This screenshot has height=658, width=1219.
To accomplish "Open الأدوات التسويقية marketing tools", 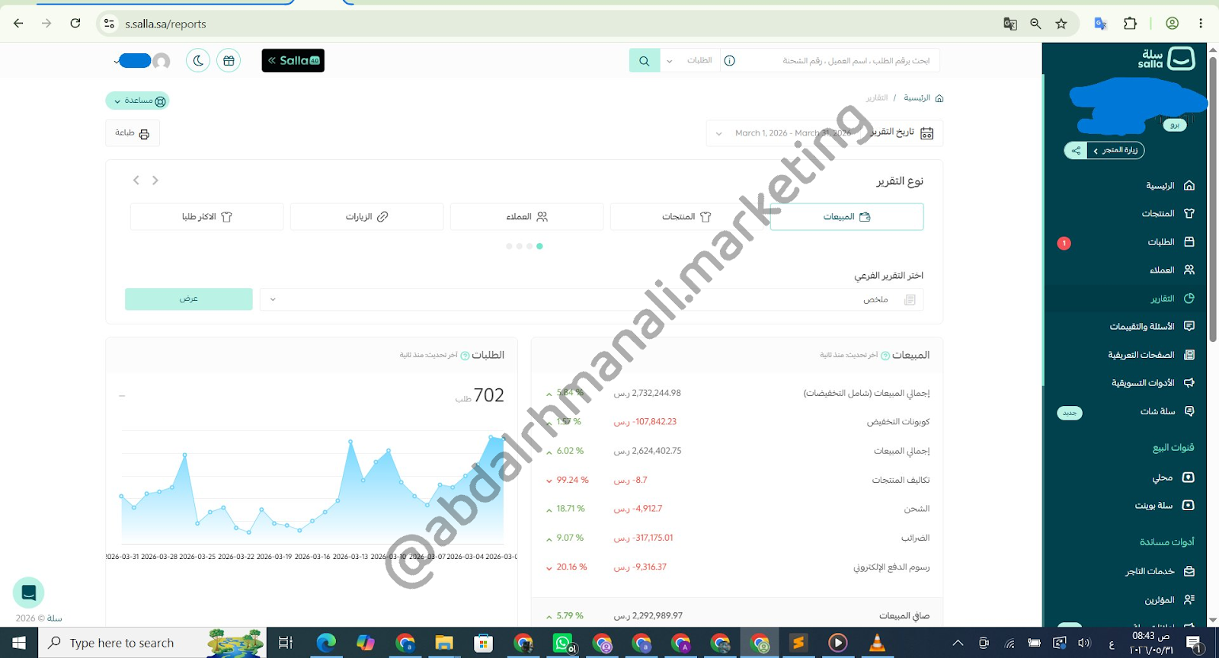I will tap(1153, 383).
